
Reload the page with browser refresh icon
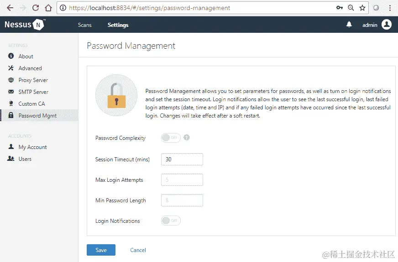(x=35, y=8)
